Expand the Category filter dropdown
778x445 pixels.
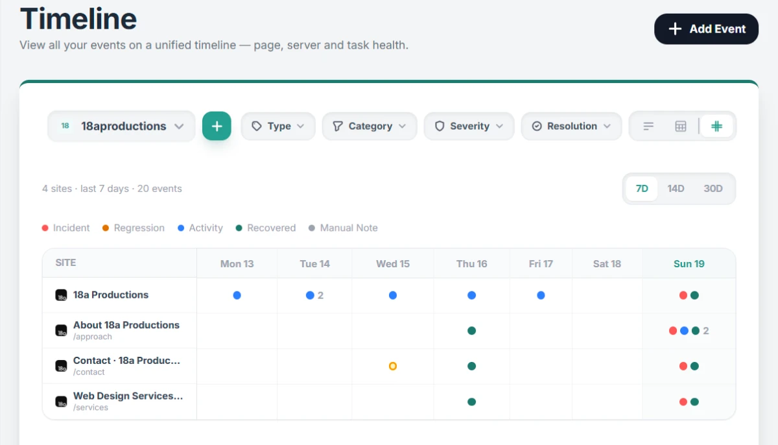click(x=370, y=126)
